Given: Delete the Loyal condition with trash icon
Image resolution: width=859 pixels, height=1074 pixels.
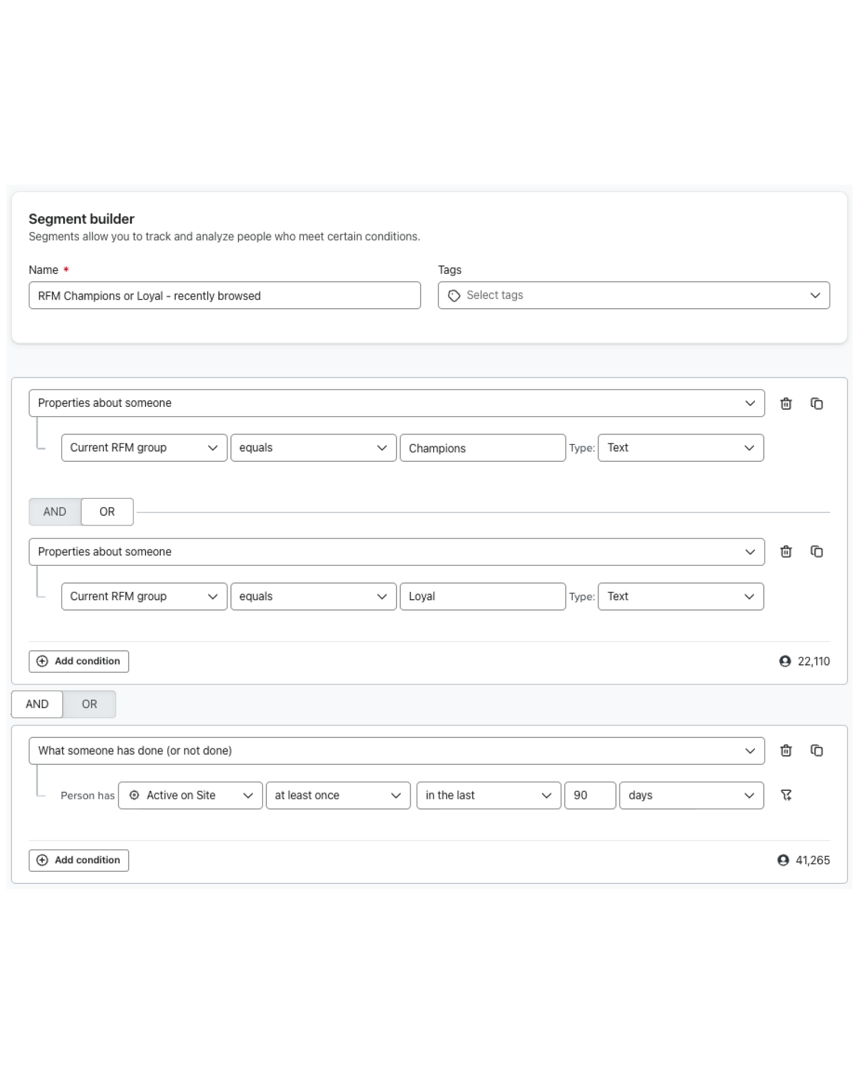Looking at the screenshot, I should [785, 552].
